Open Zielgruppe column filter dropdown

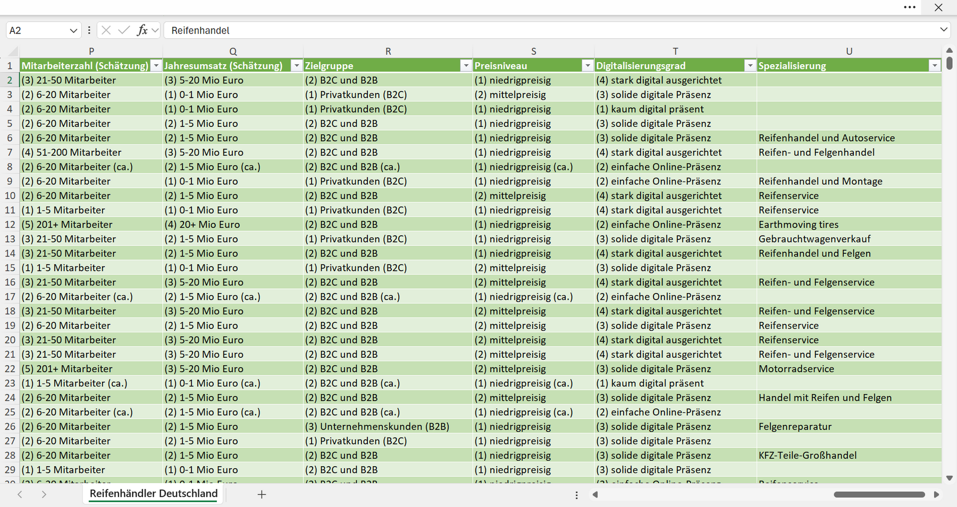(466, 66)
